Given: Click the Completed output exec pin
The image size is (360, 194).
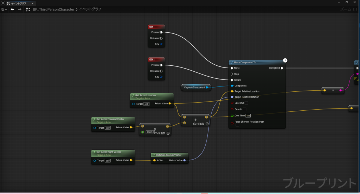Looking at the screenshot, I should pyautogui.click(x=282, y=68).
